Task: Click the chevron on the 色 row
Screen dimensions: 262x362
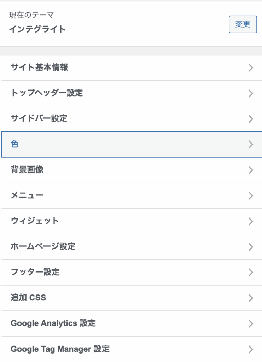Action: point(251,144)
